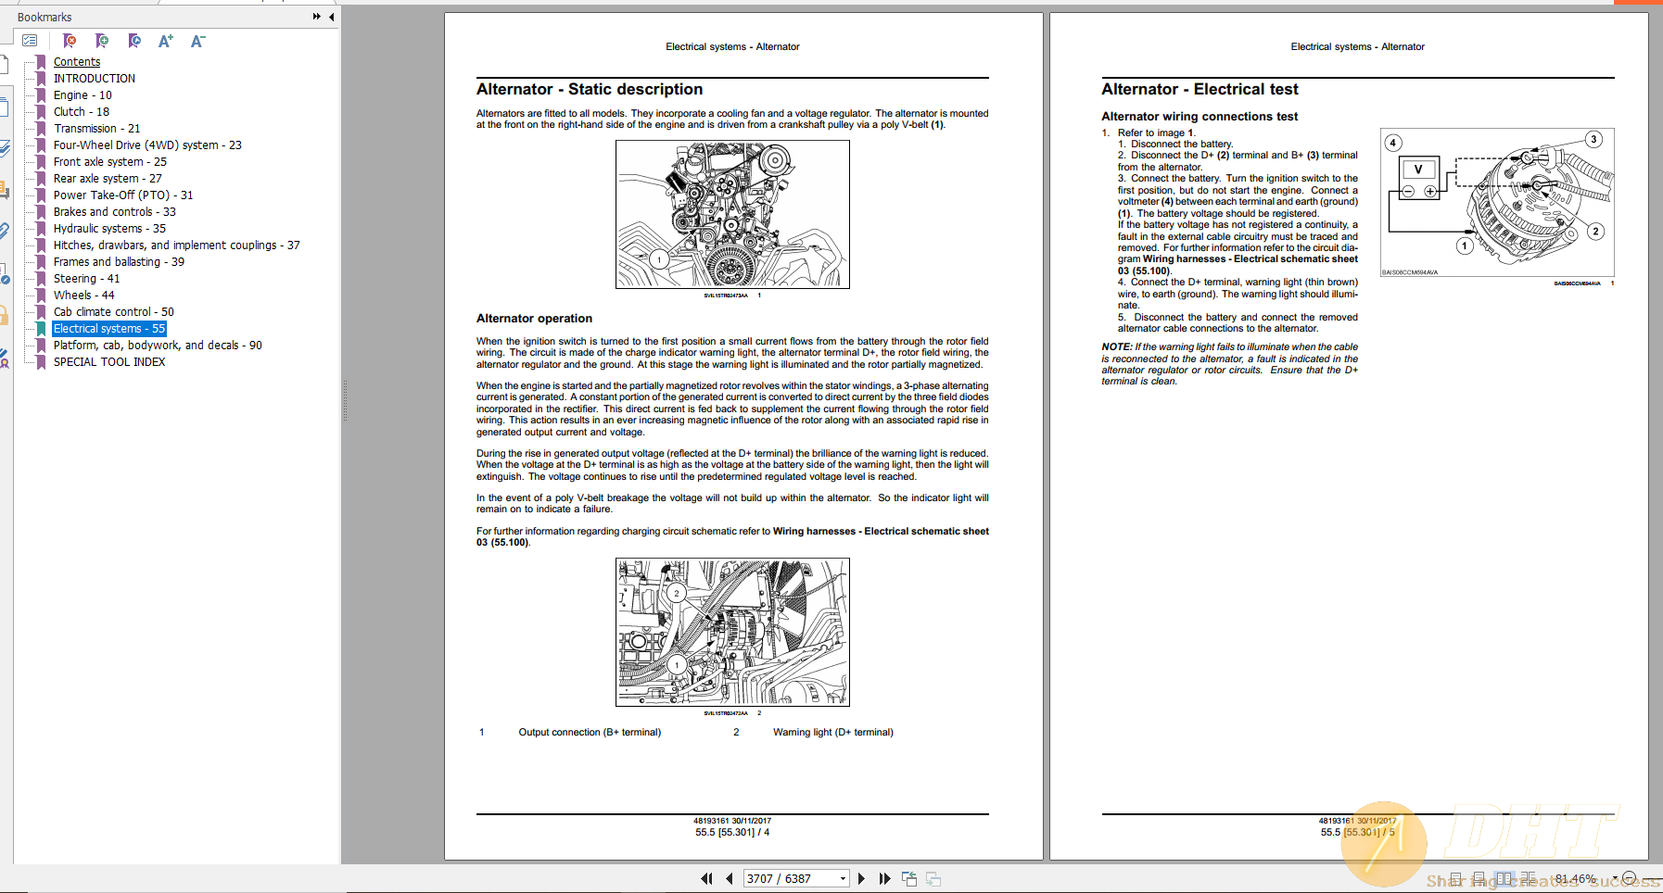Toggle single page view mode
Viewport: 1663px width, 893px height.
click(x=1456, y=878)
